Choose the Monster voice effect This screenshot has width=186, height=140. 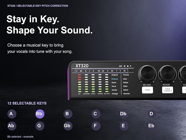[126, 94]
